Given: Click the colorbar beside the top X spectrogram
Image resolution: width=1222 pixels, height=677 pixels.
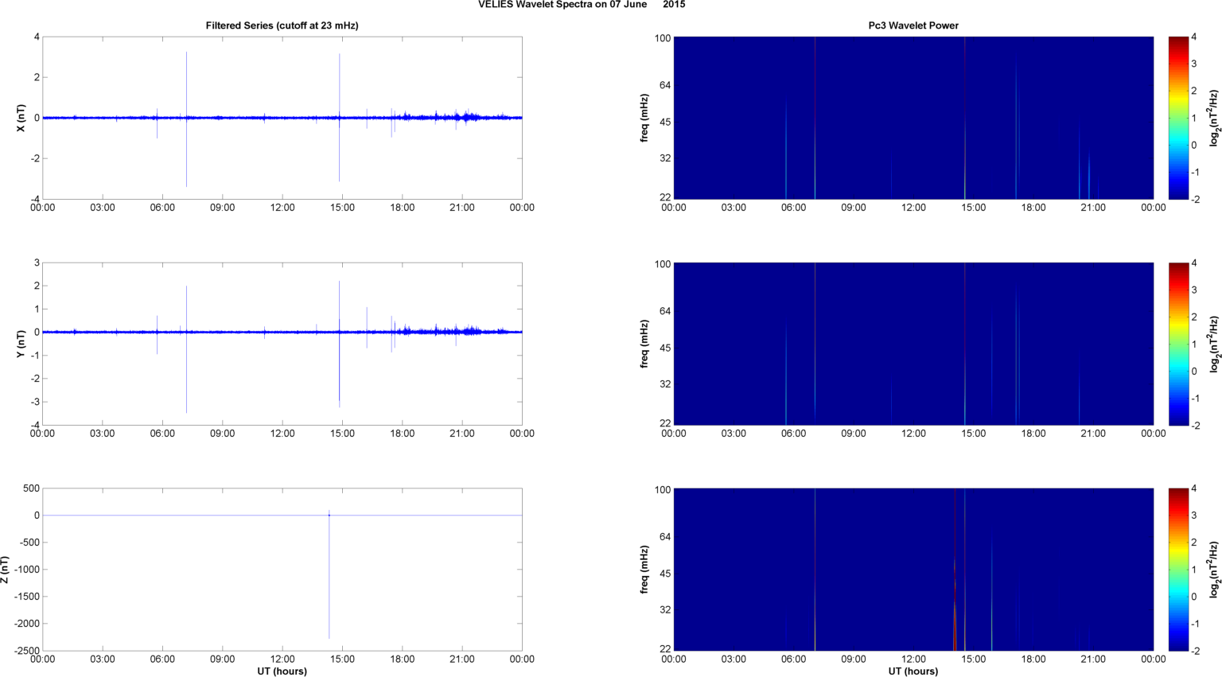Looking at the screenshot, I should tap(1178, 118).
